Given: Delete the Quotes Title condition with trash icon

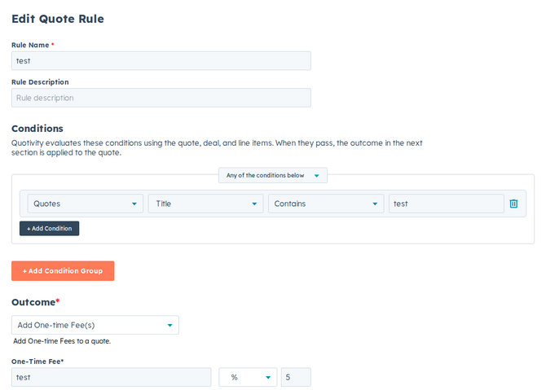Looking at the screenshot, I should coord(513,204).
